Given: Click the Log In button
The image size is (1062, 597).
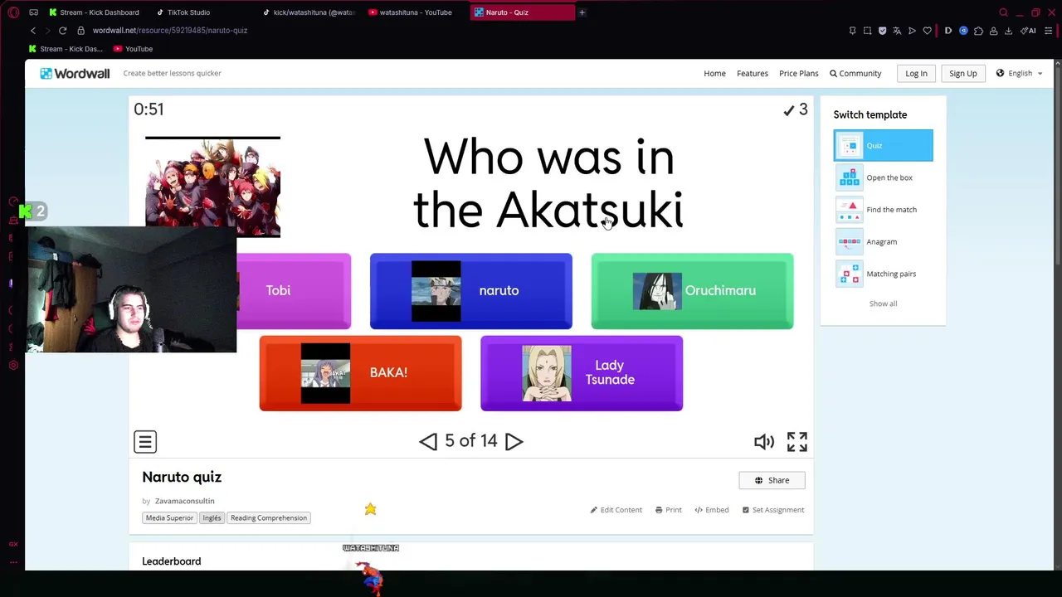Looking at the screenshot, I should [916, 73].
